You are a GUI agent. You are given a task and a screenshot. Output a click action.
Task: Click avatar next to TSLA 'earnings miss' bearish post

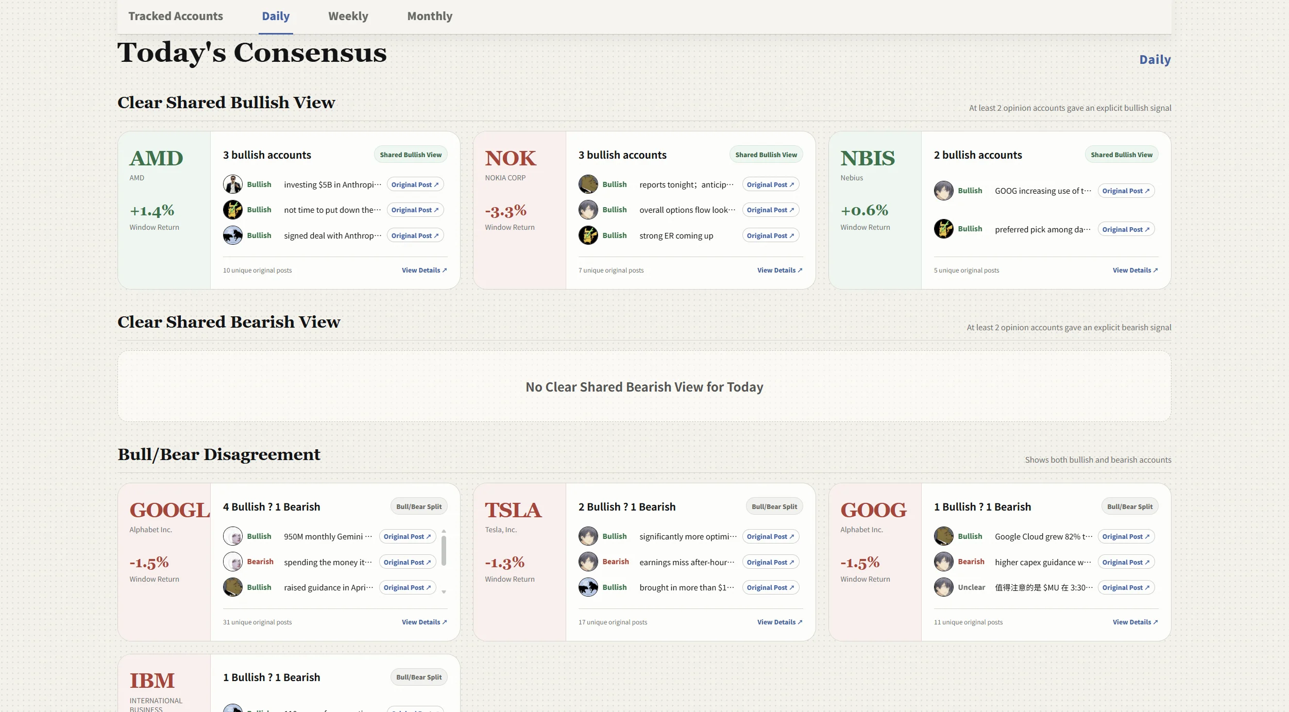pyautogui.click(x=588, y=562)
